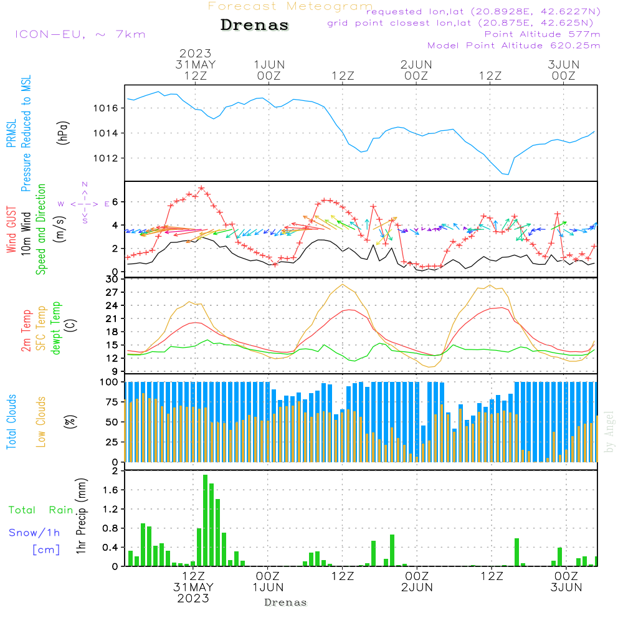Click the blue 'Total Clouds' label

[x=11, y=422]
